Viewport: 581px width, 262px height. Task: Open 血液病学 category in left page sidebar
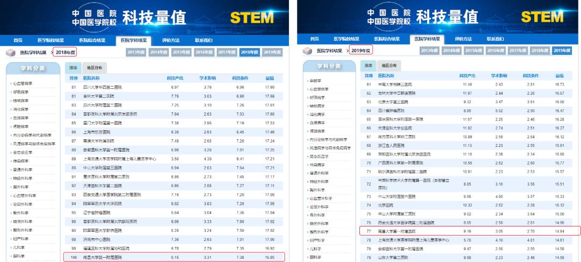(x=21, y=118)
